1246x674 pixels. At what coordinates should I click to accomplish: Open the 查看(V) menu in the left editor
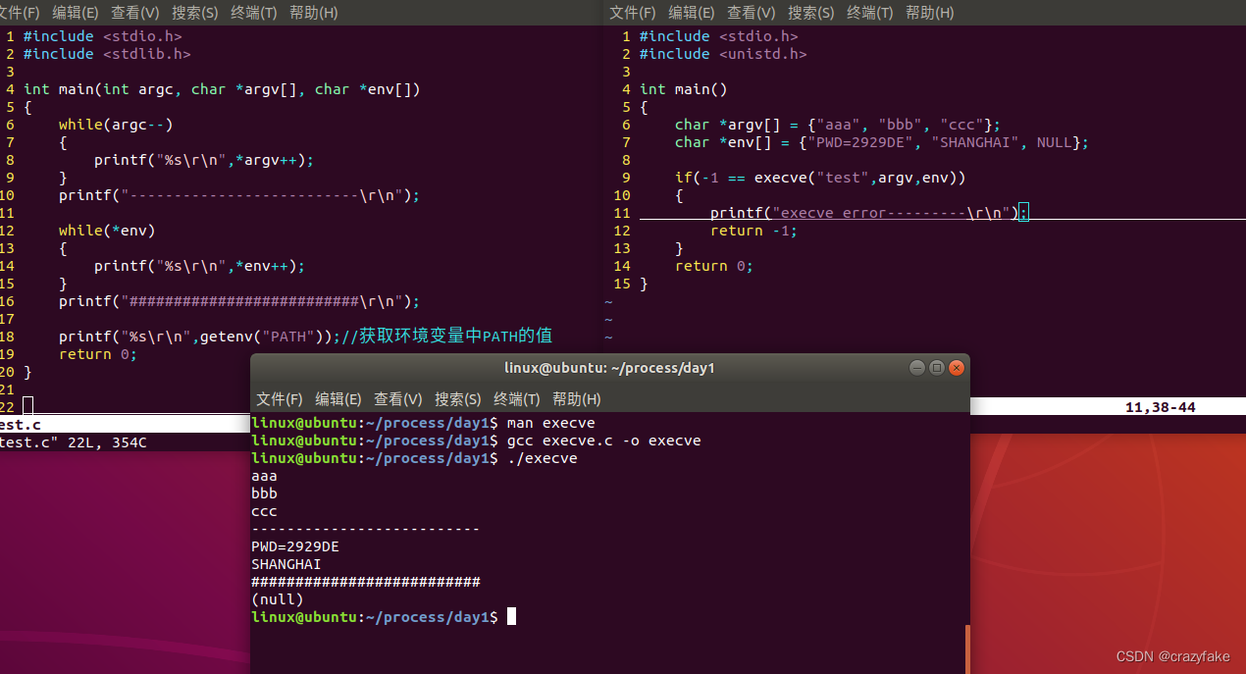(134, 13)
